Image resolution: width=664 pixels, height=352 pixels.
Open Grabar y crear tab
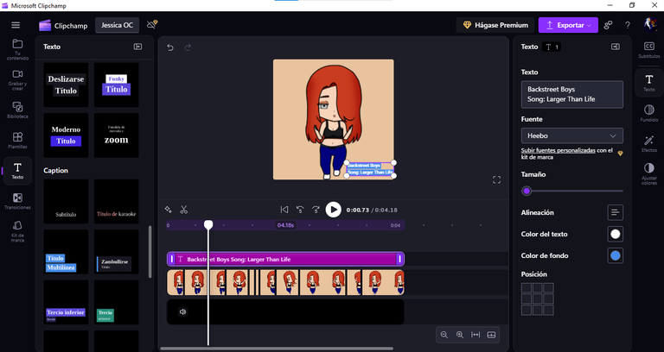(x=17, y=79)
